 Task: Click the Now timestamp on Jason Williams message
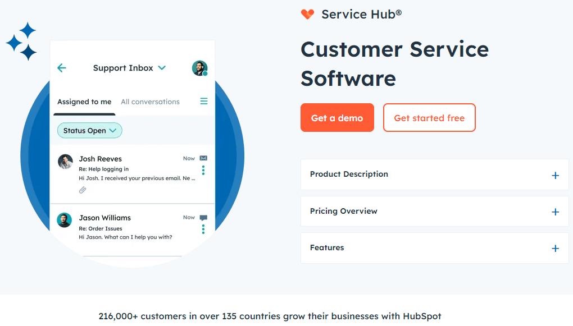tap(189, 218)
